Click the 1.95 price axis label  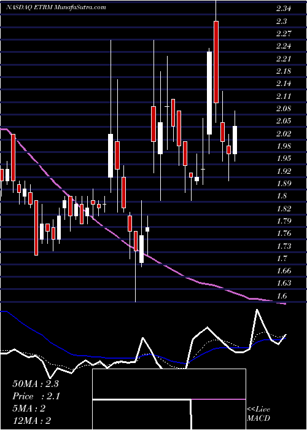coord(284,158)
